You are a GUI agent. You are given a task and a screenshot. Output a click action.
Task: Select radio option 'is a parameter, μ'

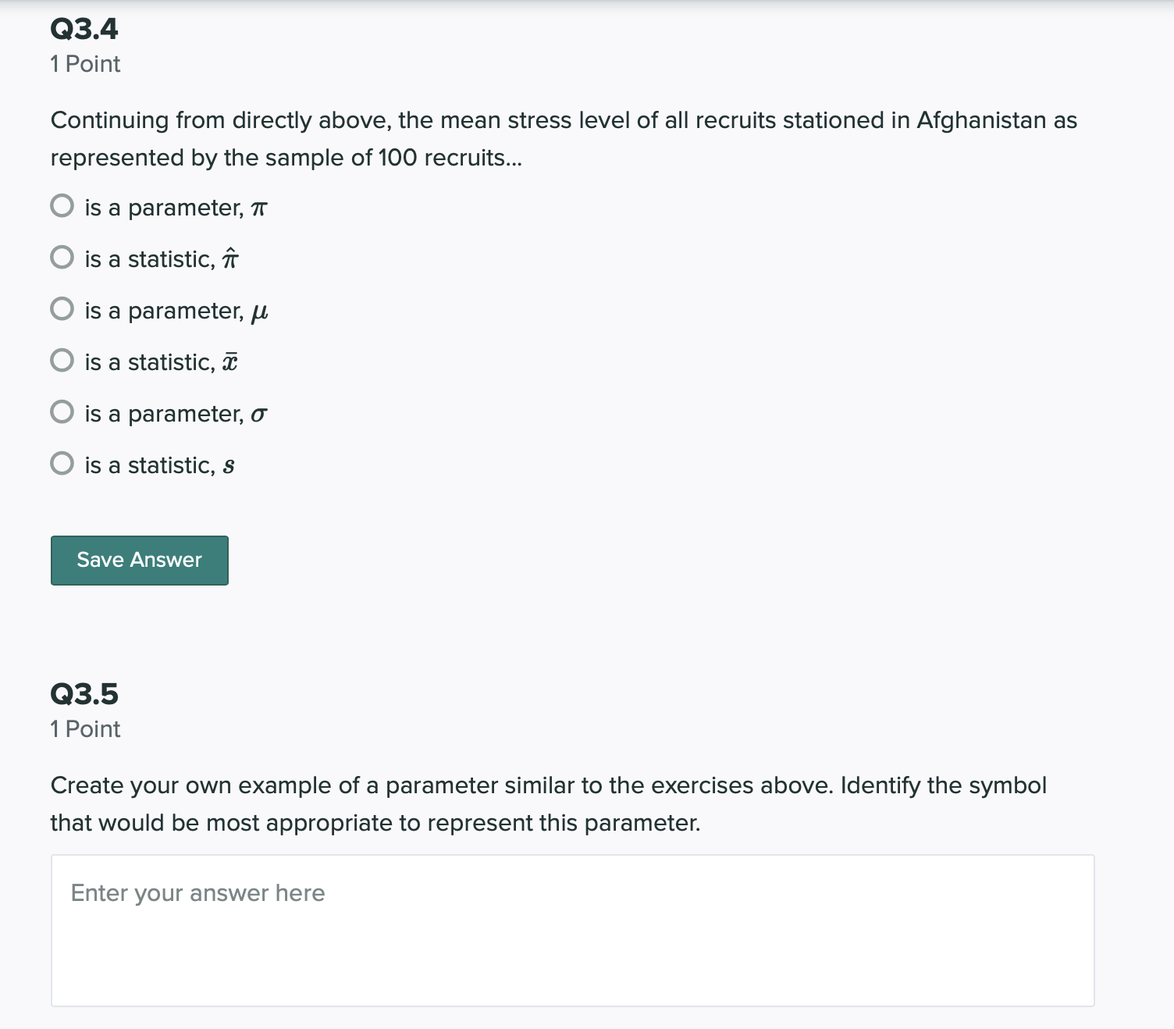[x=62, y=309]
